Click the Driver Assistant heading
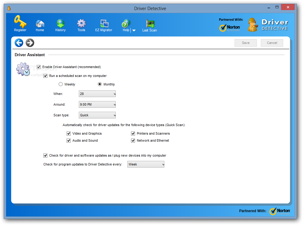Image resolution: width=303 pixels, height=225 pixels. tap(30, 55)
